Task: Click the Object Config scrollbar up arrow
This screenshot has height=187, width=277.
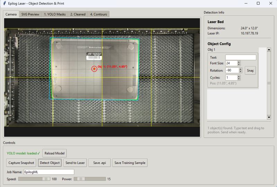Action: (x=269, y=50)
